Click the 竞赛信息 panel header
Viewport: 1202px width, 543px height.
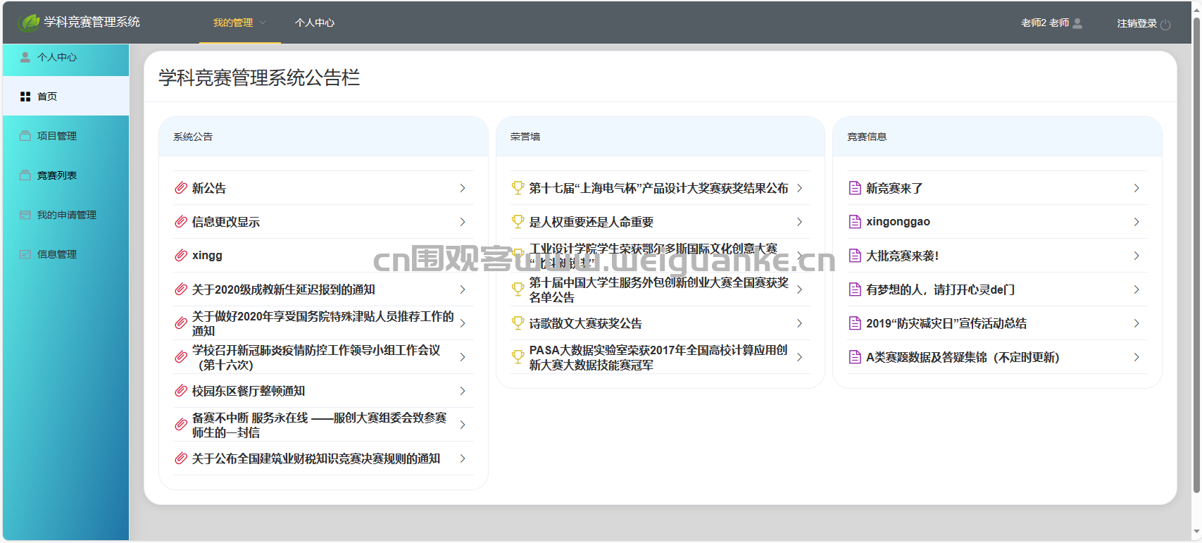(997, 137)
